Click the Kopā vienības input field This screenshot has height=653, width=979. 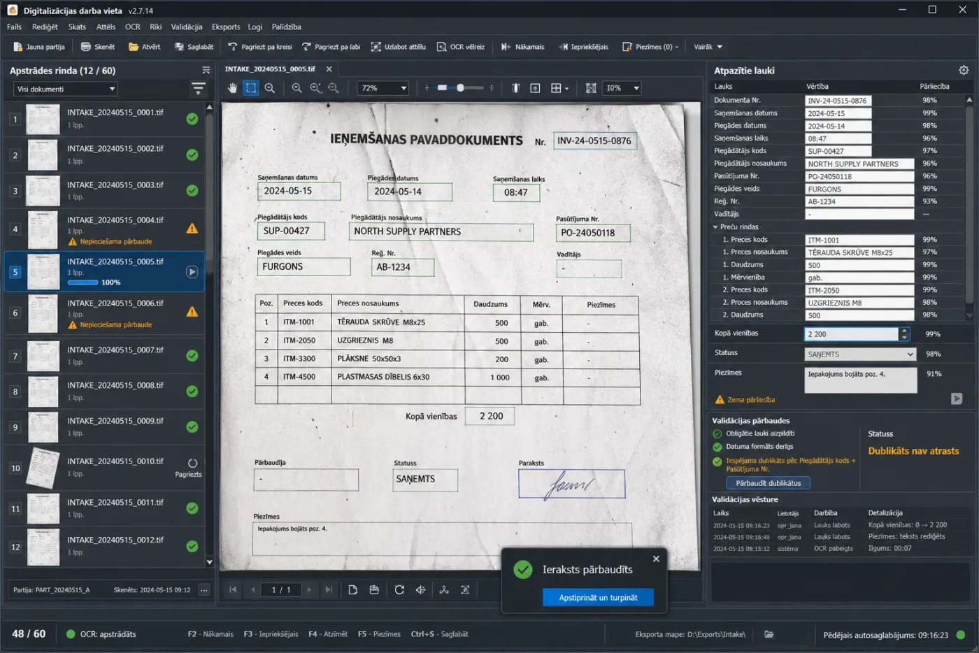coord(851,334)
